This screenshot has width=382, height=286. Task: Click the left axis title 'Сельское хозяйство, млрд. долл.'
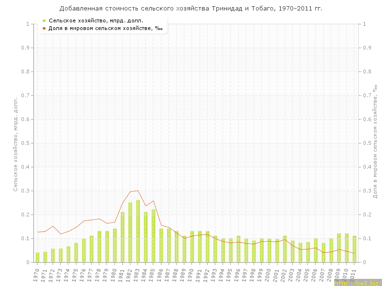tap(15, 143)
